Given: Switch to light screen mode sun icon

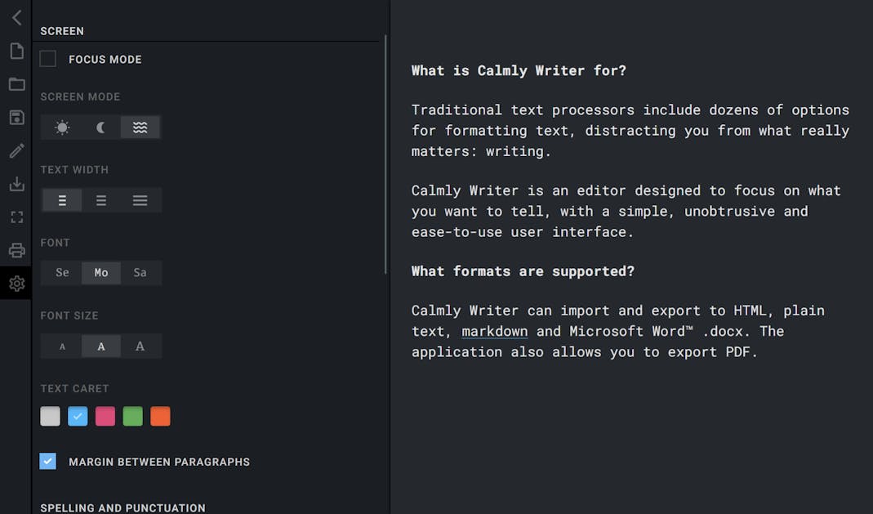Looking at the screenshot, I should point(62,127).
